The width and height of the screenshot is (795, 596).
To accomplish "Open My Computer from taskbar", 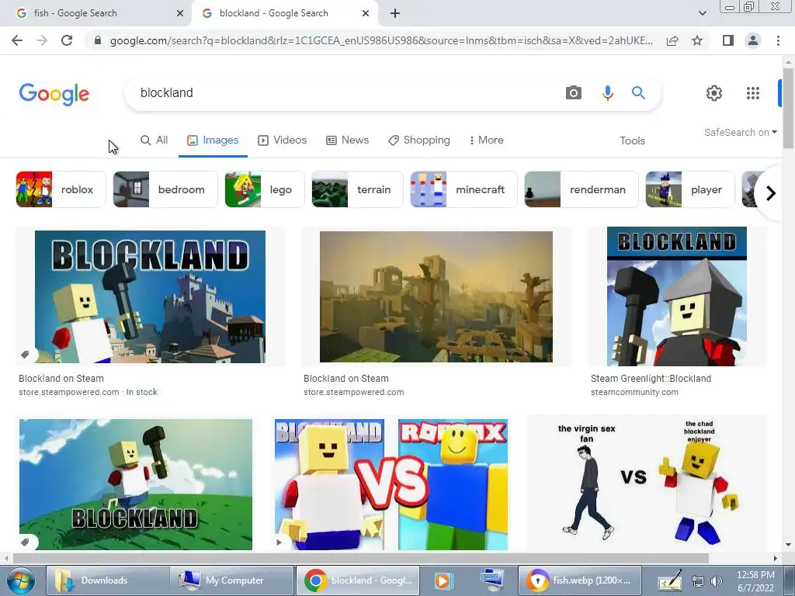I will [231, 580].
